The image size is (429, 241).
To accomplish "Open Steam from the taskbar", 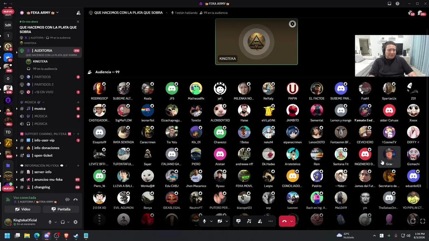I will (76, 236).
